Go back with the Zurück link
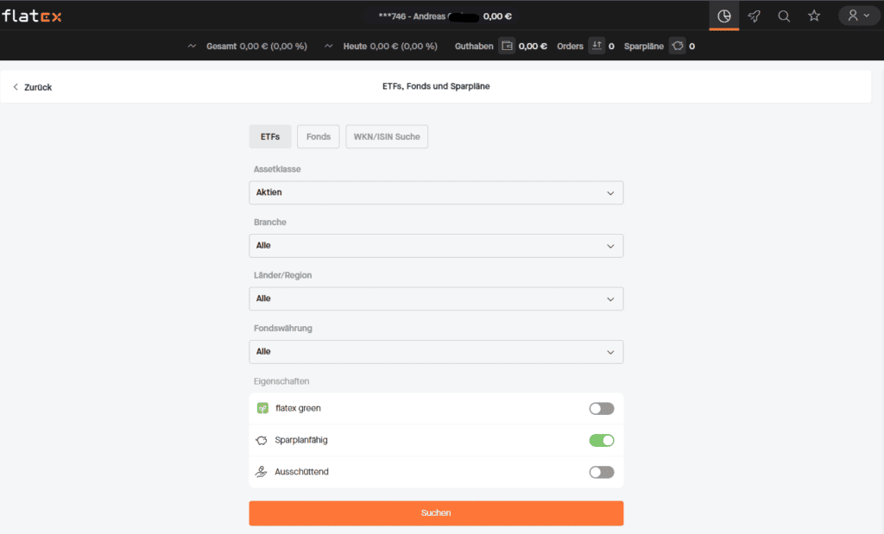 pos(33,87)
